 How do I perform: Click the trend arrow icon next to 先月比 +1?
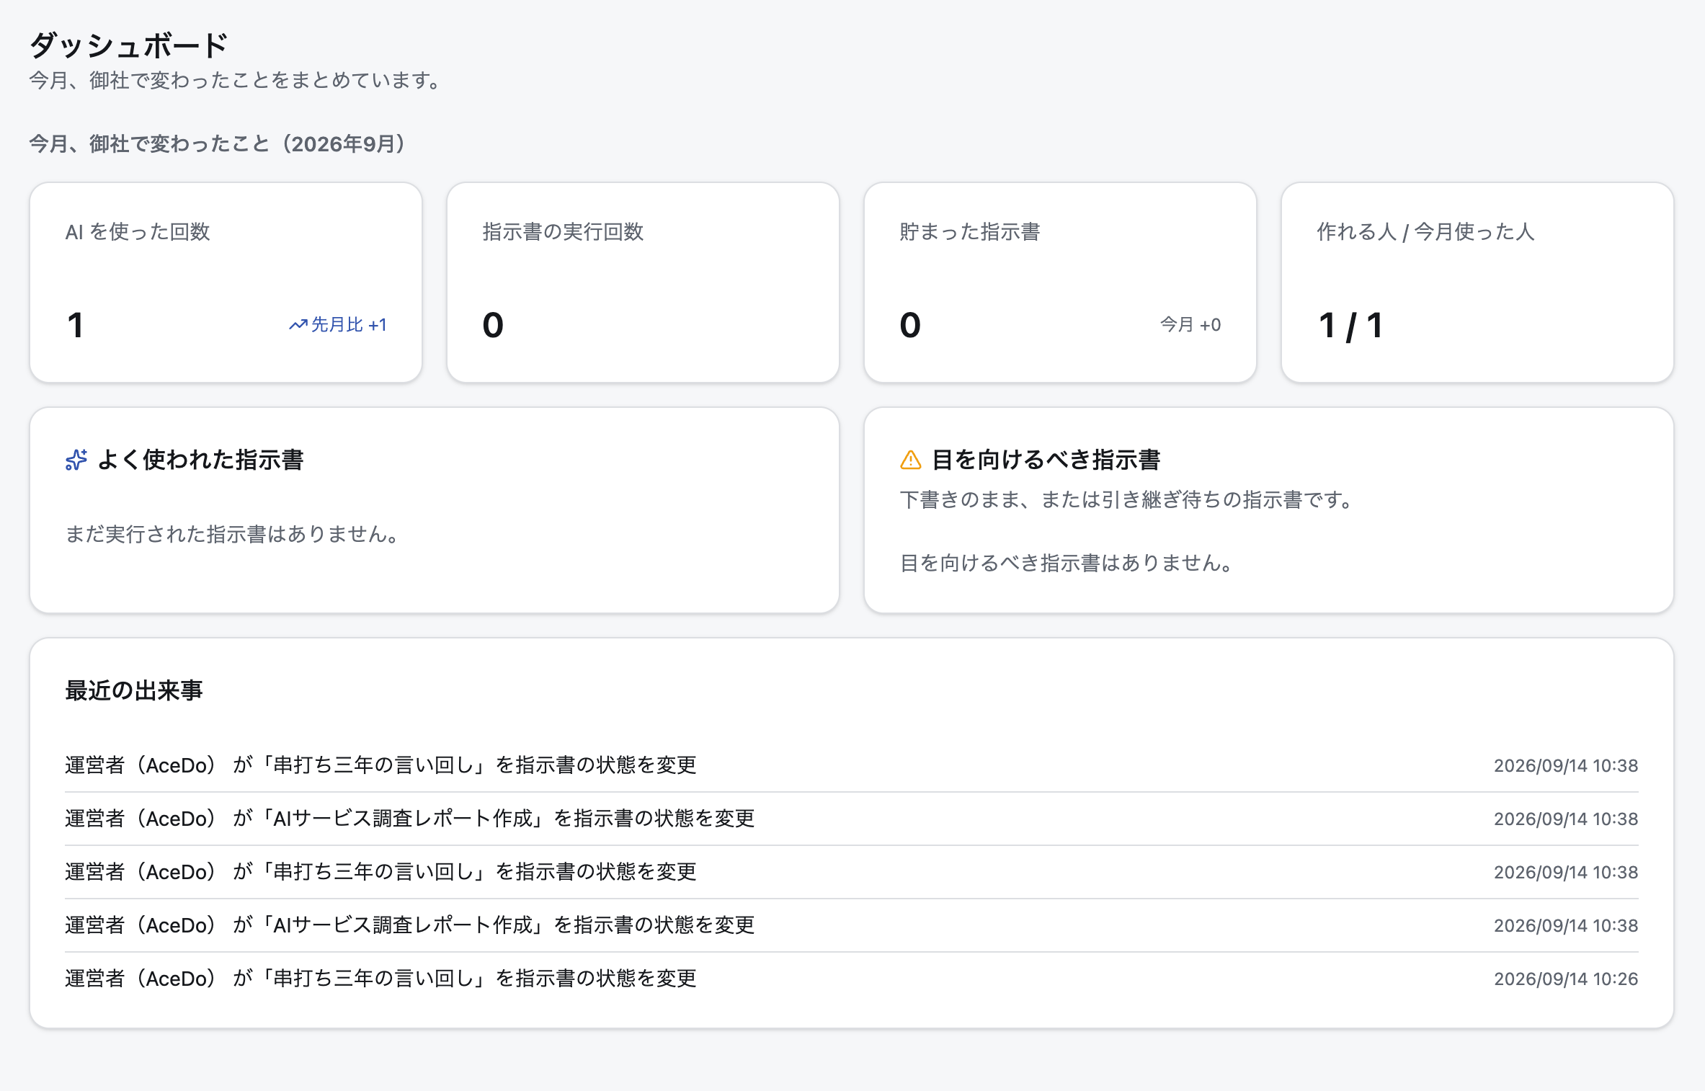(x=298, y=325)
